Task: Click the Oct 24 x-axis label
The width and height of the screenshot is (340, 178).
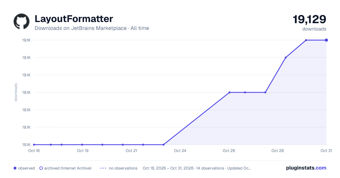Action: tap(180, 151)
